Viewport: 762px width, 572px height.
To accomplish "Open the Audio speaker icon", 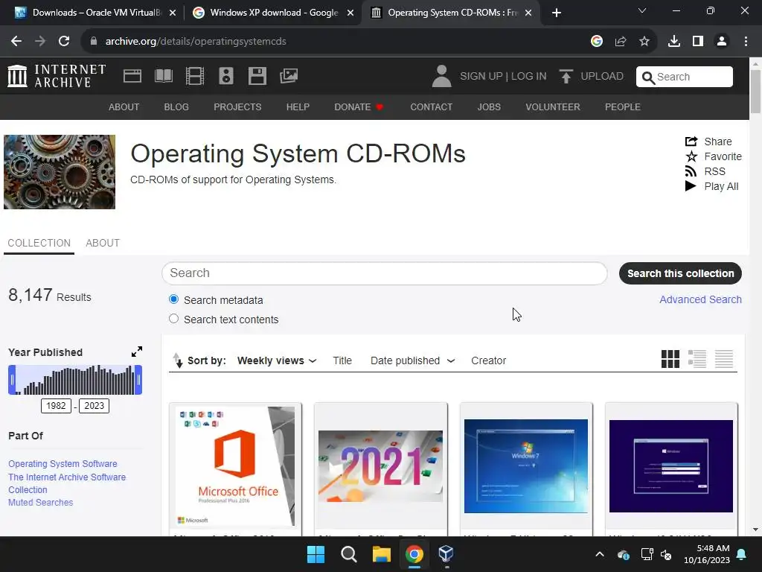I will (x=226, y=76).
